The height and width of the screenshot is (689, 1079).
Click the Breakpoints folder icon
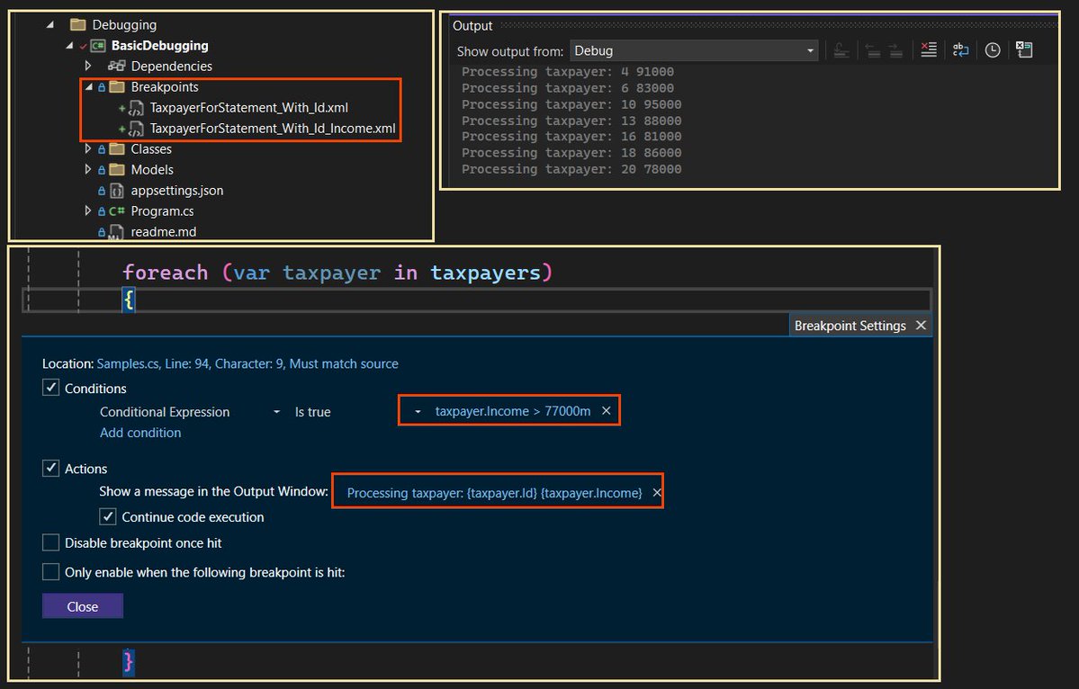pyautogui.click(x=117, y=86)
